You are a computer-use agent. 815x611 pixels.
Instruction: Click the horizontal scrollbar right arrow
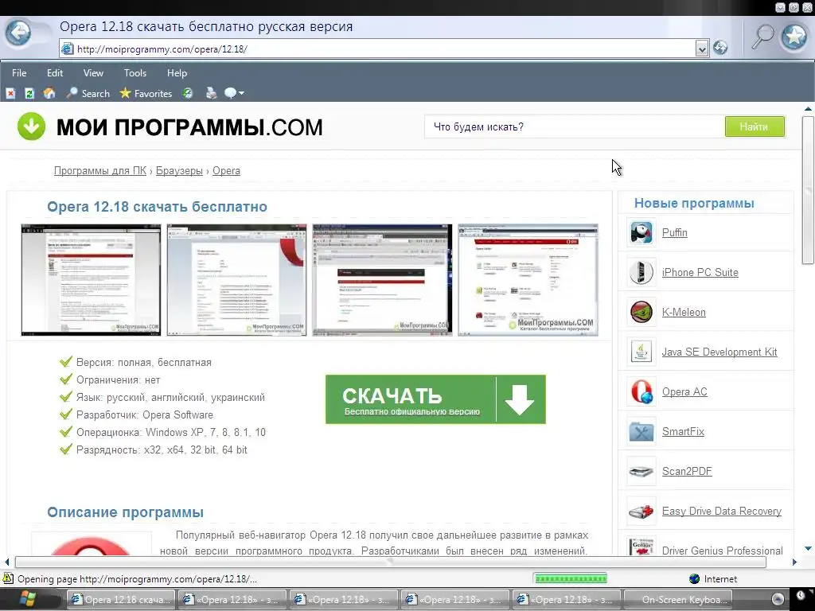coord(794,562)
